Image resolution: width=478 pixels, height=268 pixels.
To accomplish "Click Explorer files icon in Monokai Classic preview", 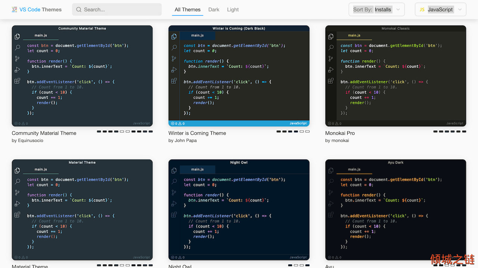I will pos(331,36).
